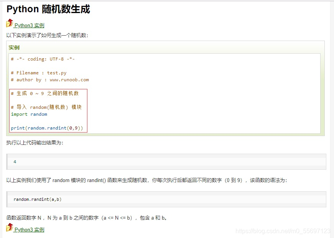The height and width of the screenshot is (238, 334).
Task: Click the Filename test.py comment
Action: [x=39, y=72]
